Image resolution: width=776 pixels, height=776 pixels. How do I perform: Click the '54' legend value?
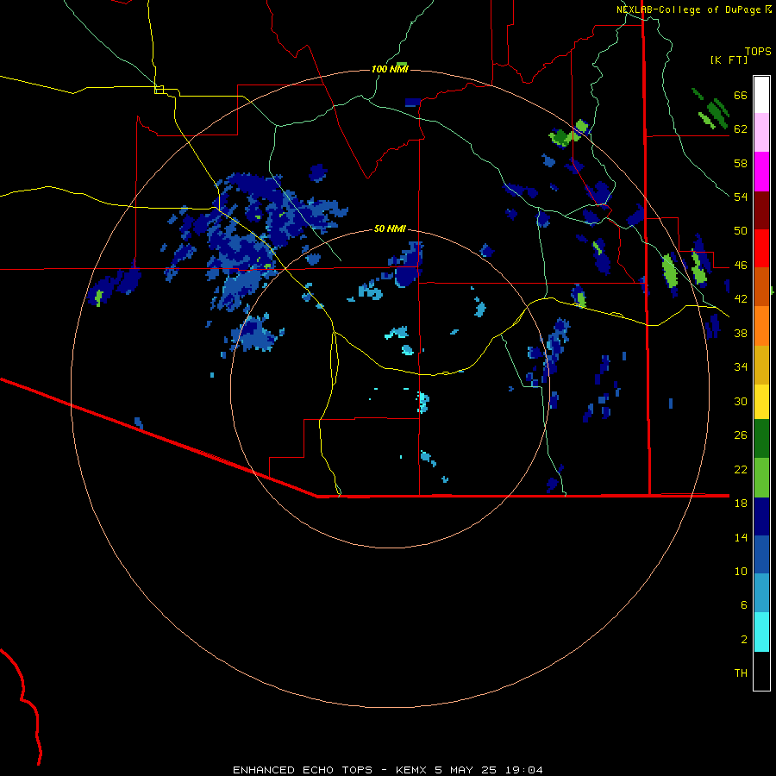click(x=741, y=197)
